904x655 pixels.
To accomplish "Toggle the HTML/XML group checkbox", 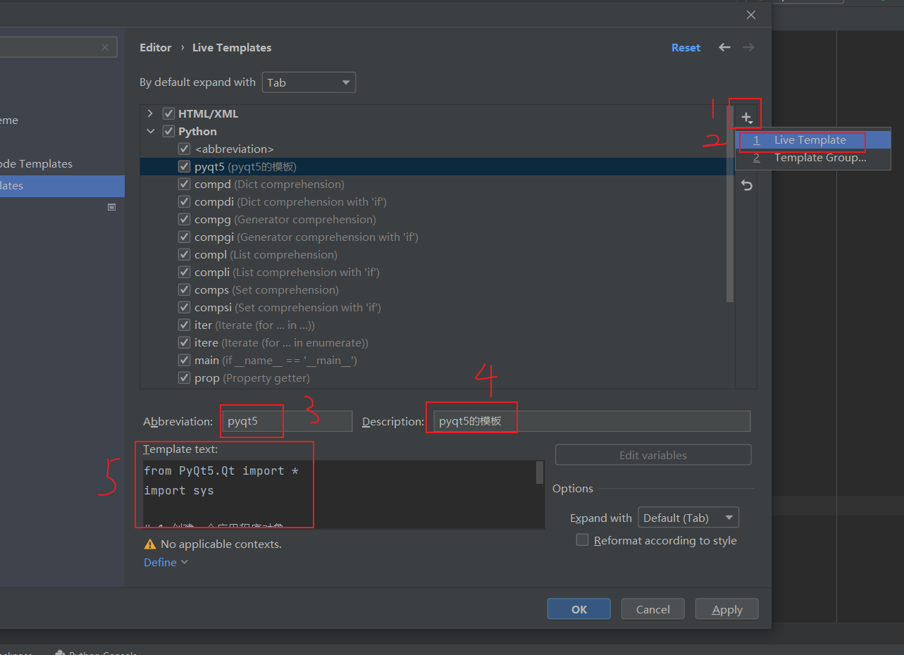I will (168, 113).
